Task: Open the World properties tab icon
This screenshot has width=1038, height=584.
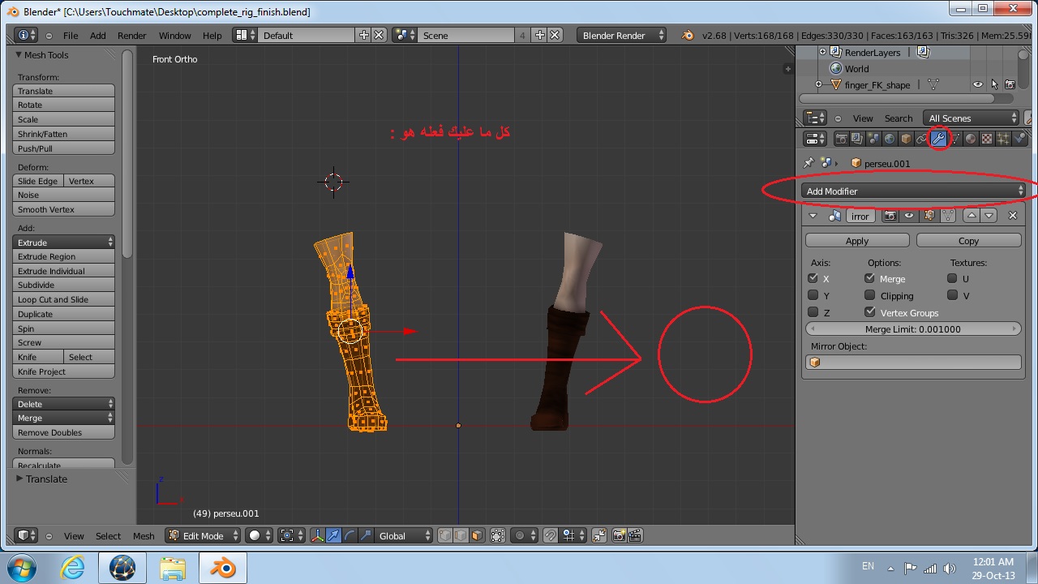Action: point(890,139)
